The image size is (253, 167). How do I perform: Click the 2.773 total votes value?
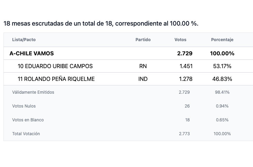tap(184, 134)
